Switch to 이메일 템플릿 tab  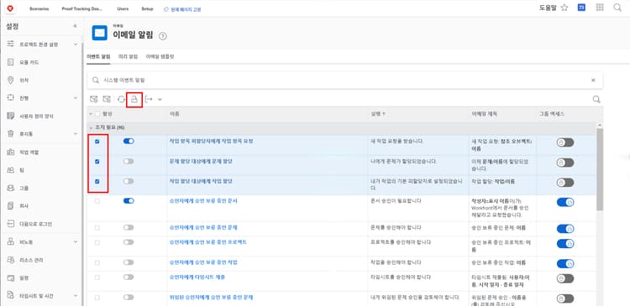160,57
